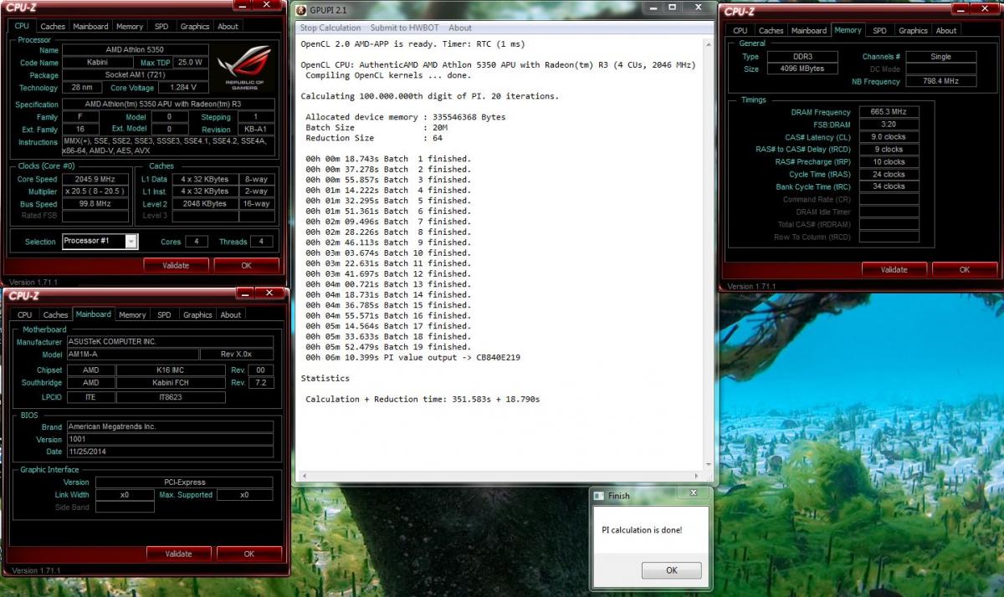This screenshot has height=597, width=1004.
Task: Open Stop Calculation menu in GPUPI
Action: [332, 28]
